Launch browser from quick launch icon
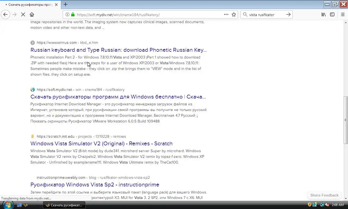This screenshot has height=209, width=348. (26, 205)
